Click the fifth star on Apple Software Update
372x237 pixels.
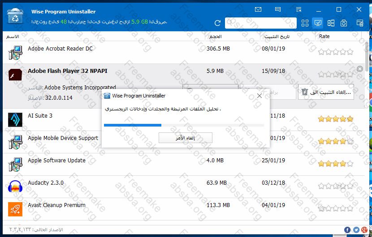[350, 164]
